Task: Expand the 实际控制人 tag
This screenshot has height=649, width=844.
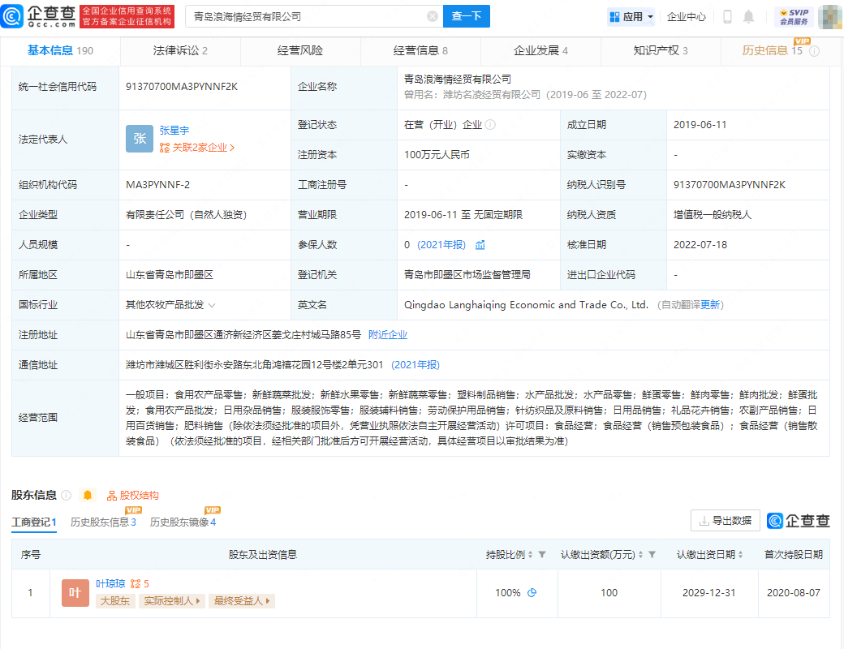Action: 172,601
